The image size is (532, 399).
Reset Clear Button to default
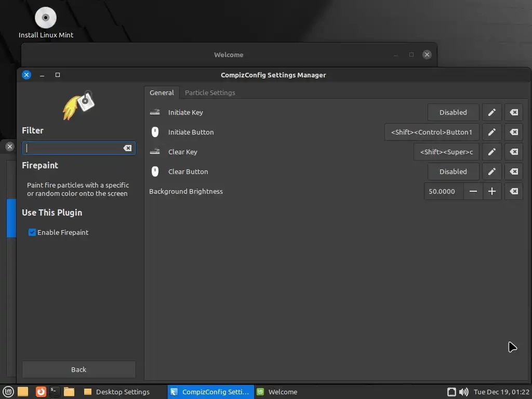(x=514, y=171)
